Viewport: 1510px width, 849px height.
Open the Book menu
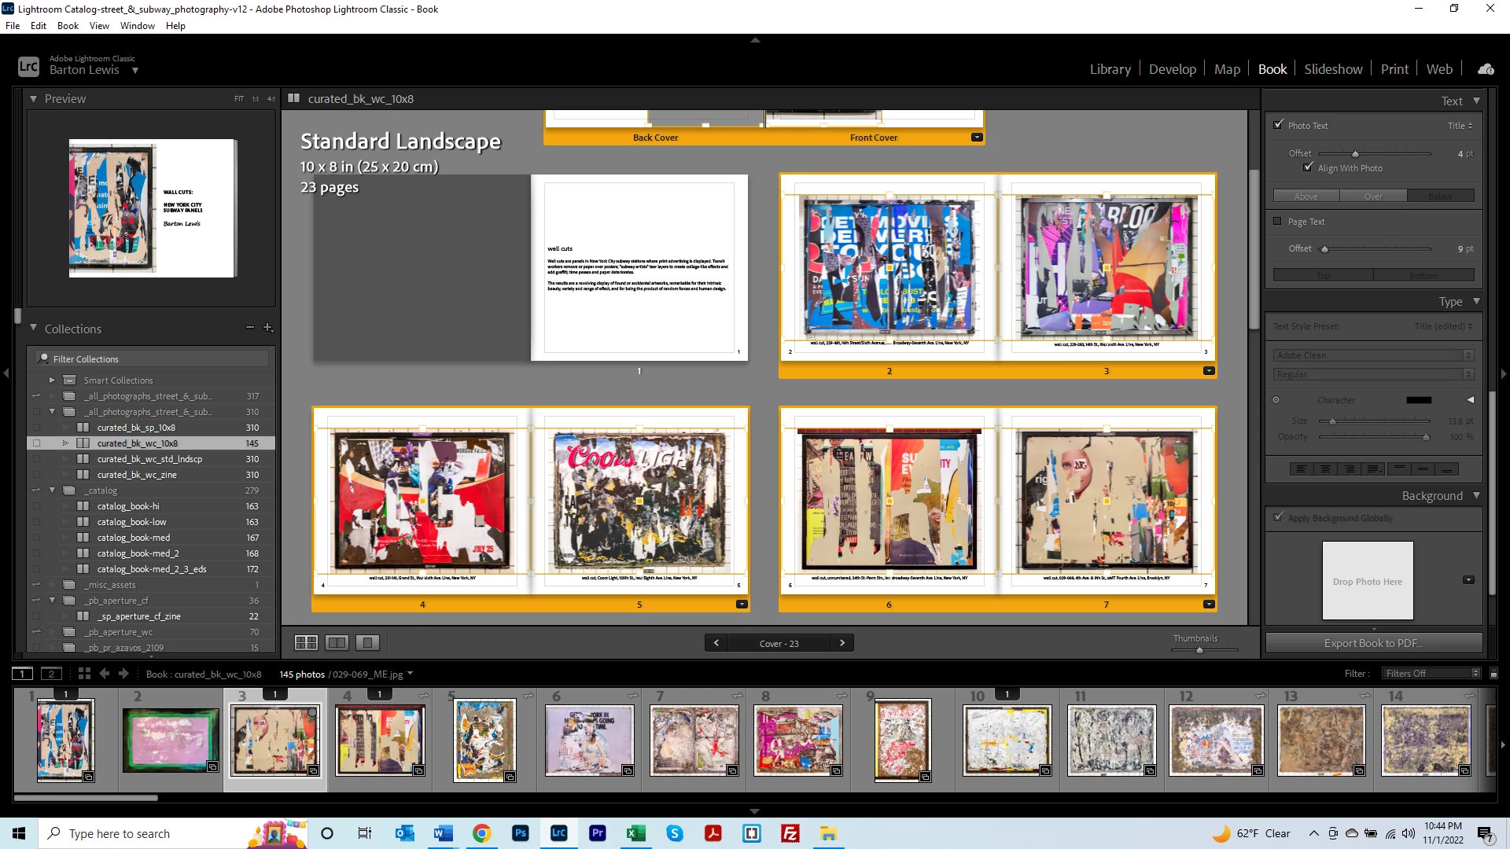[68, 26]
